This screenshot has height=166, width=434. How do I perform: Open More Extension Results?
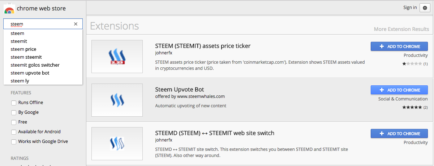(x=401, y=29)
